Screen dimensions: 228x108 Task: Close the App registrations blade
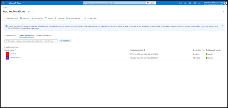(223, 12)
